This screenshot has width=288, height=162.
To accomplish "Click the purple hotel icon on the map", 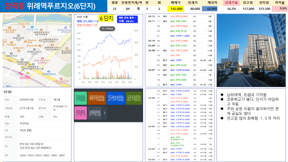I will point(66,27).
